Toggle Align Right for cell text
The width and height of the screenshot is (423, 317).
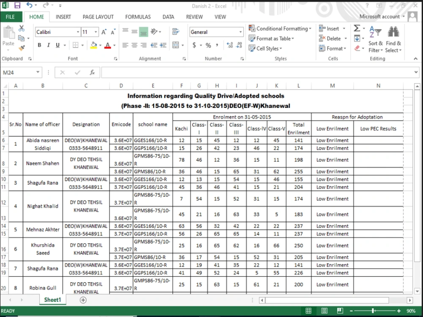[x=143, y=45]
